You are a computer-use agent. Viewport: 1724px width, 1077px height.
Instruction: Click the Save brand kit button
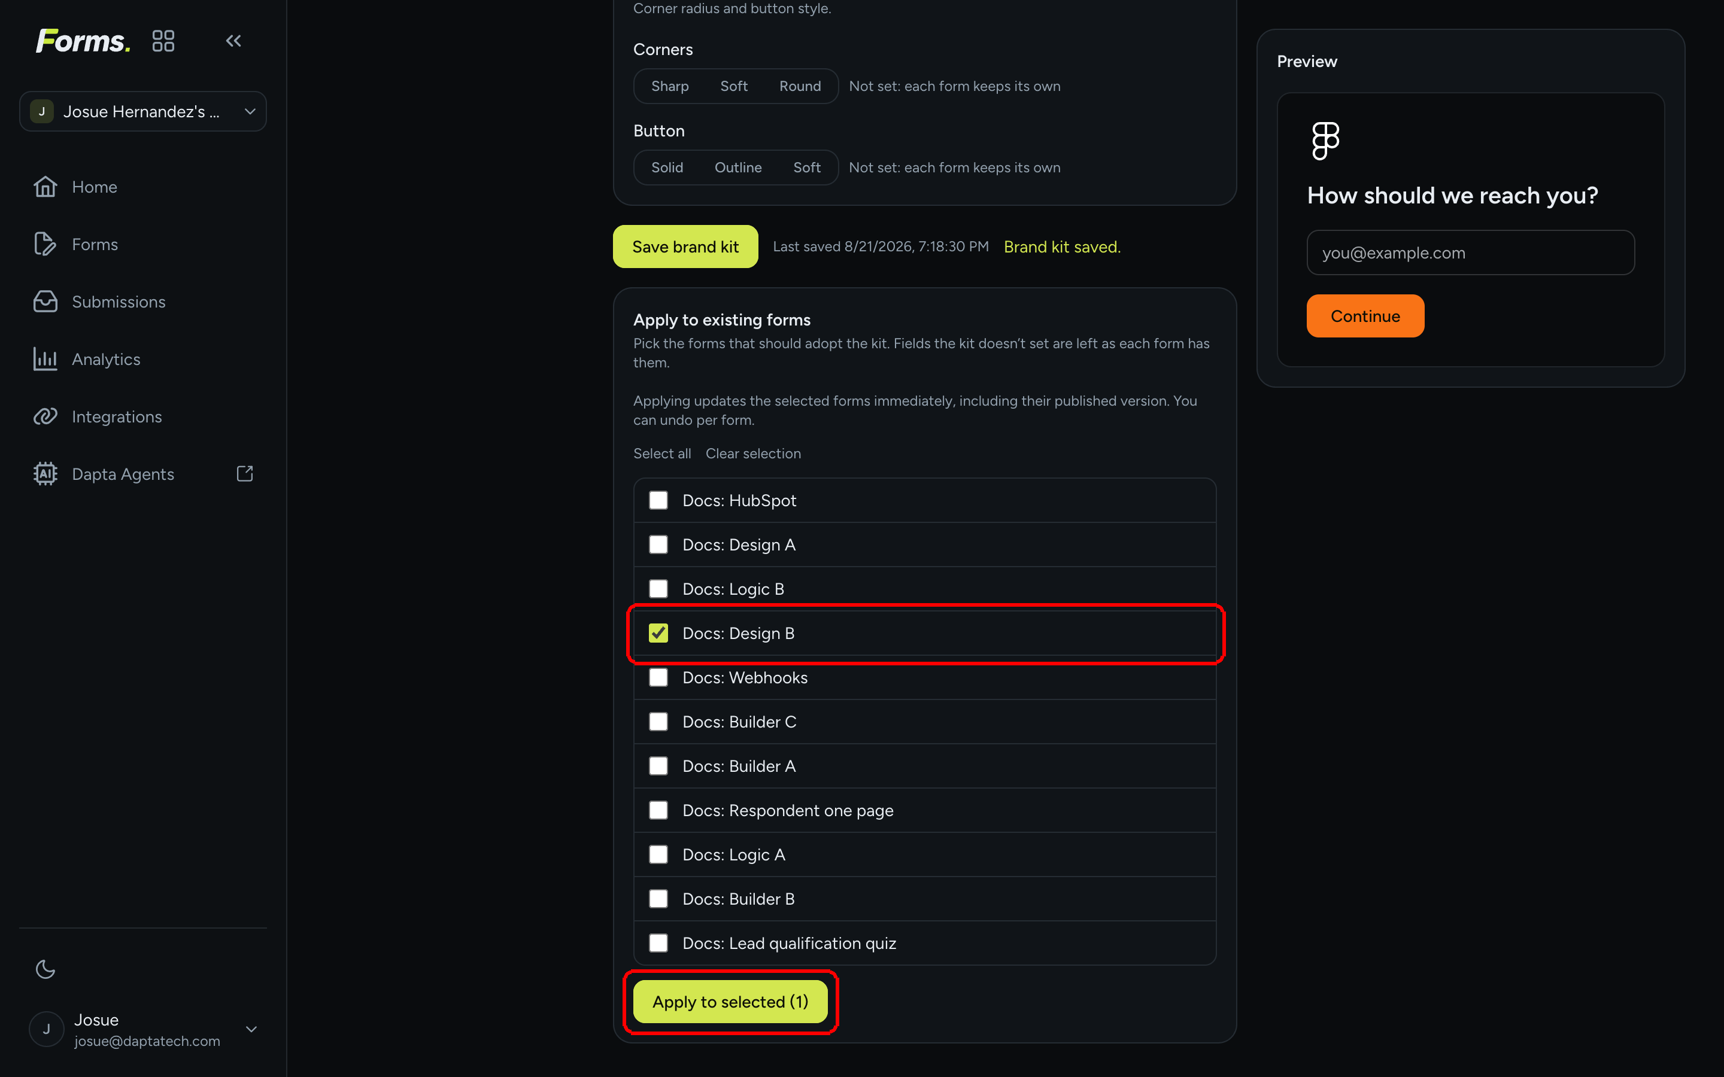click(x=685, y=247)
